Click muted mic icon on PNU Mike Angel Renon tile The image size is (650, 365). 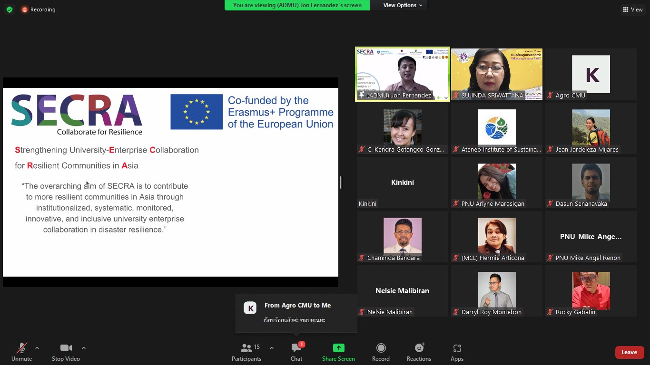click(551, 258)
